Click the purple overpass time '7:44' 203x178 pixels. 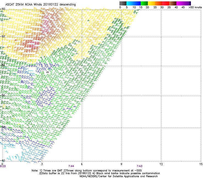point(71,166)
